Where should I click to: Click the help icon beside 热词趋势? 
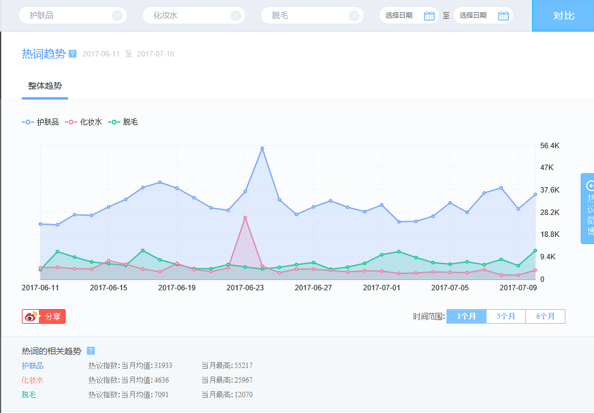73,54
